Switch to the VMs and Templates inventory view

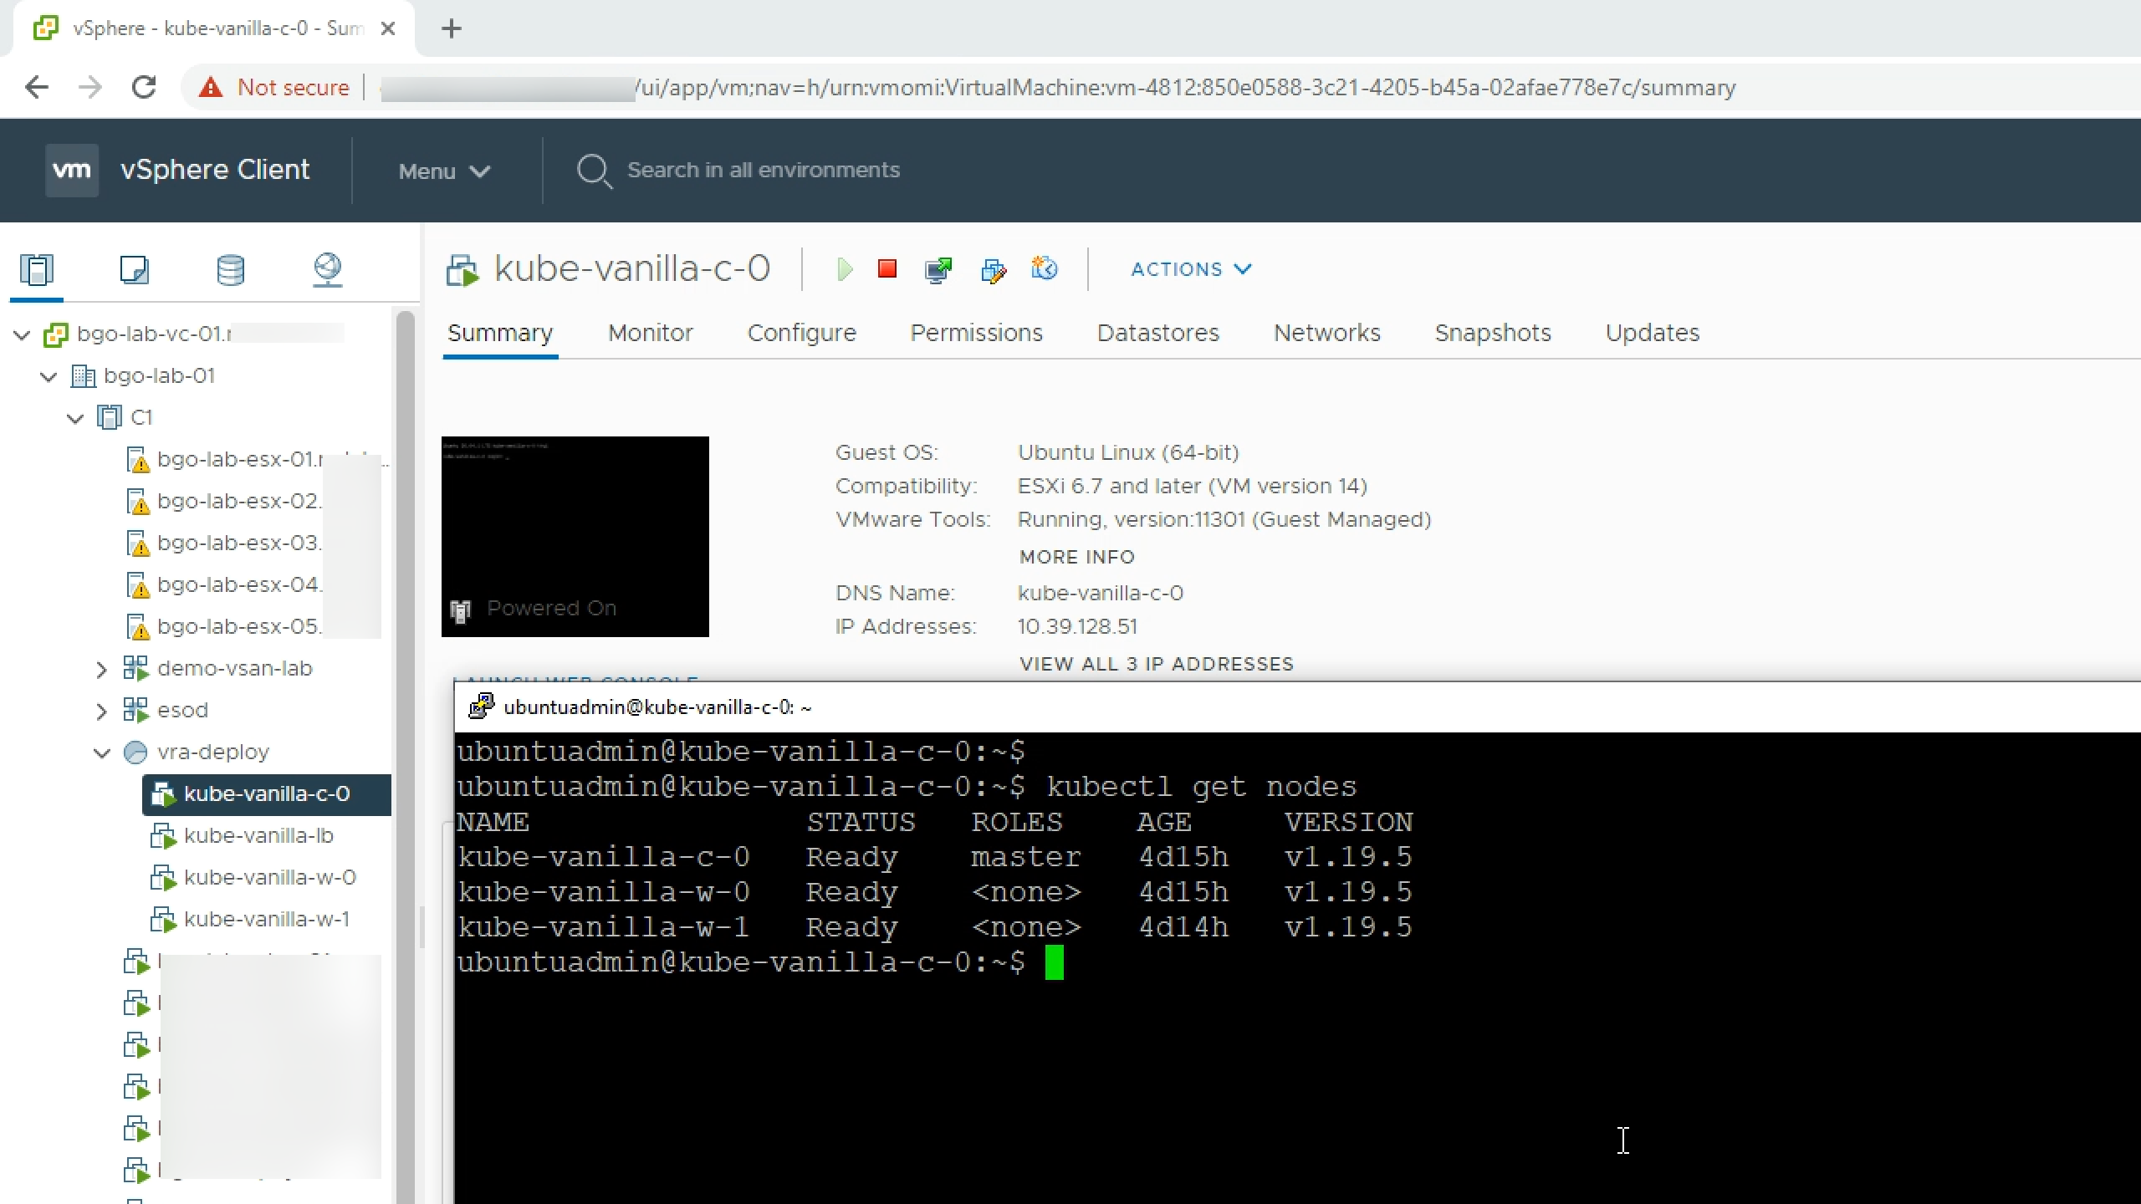(134, 269)
